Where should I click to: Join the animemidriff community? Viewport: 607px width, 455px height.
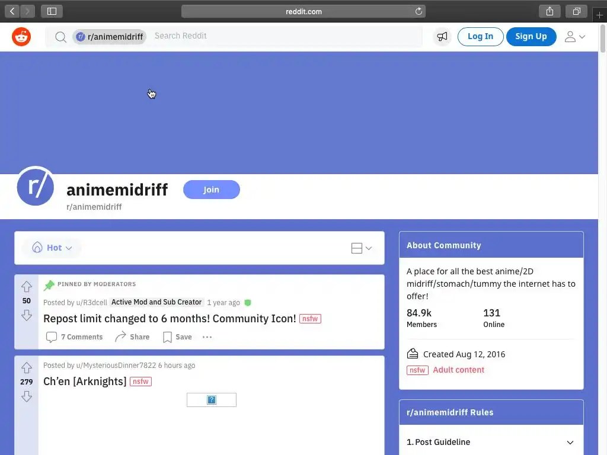[x=212, y=190]
